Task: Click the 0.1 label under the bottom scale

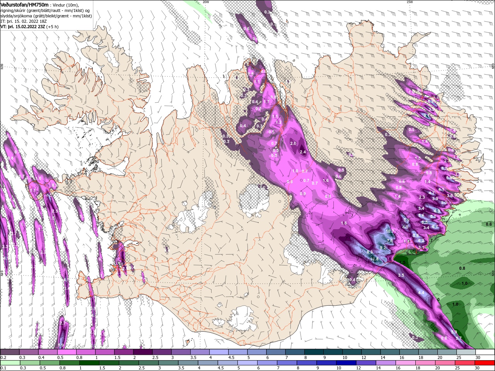Action: tap(3, 368)
